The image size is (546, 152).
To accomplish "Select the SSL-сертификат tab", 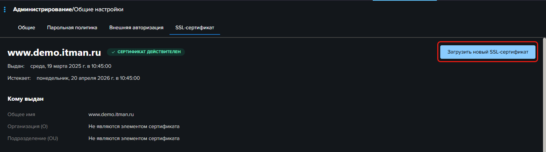I will pos(195,28).
